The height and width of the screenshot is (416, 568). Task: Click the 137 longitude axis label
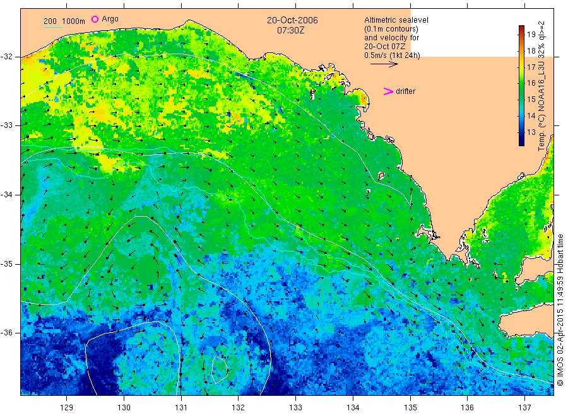pos(524,408)
